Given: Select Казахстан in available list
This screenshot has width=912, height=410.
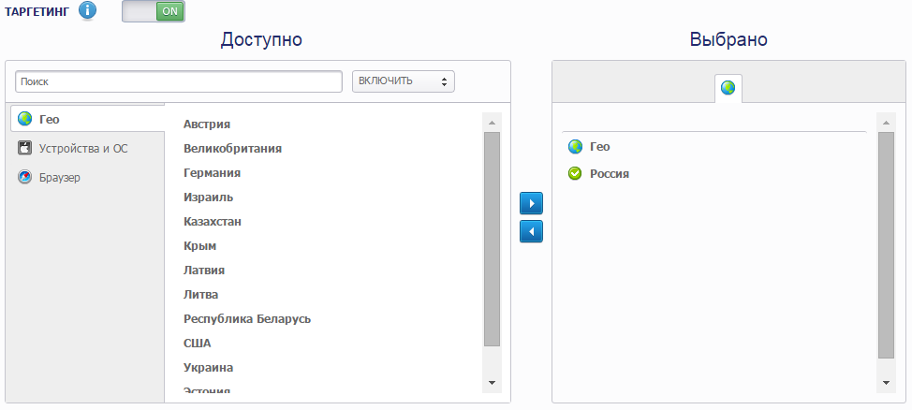Looking at the screenshot, I should (x=213, y=222).
